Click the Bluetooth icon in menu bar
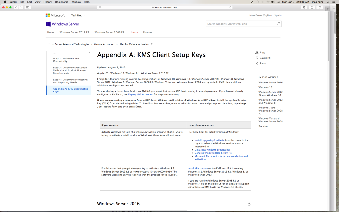 [x=263, y=2]
